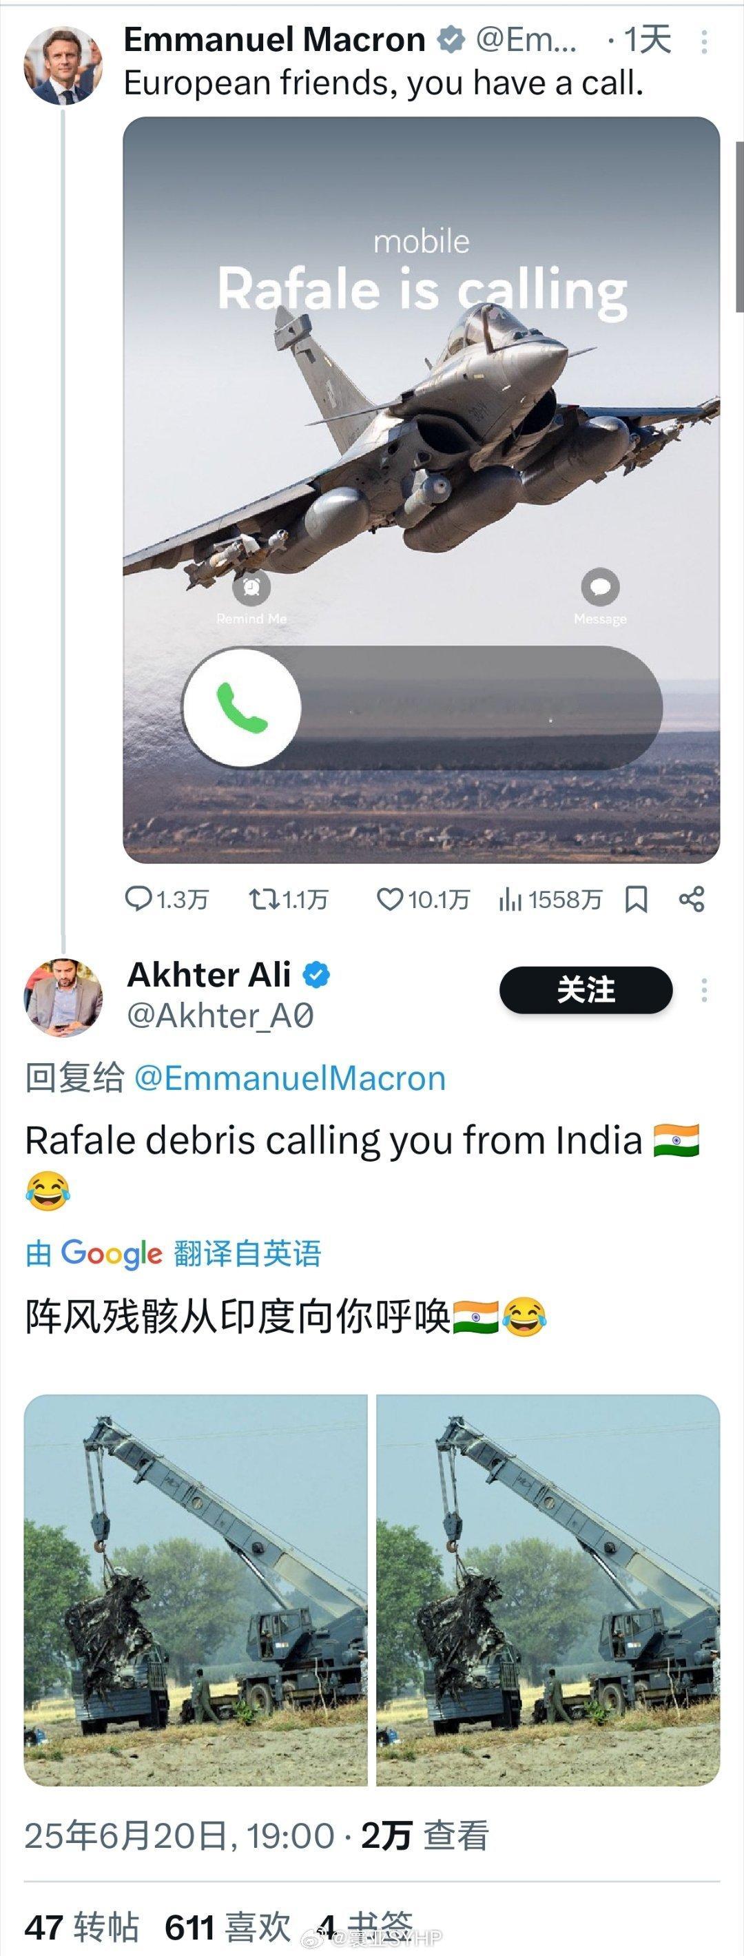Open @EmmanuelMacron mention link

coord(290,1078)
